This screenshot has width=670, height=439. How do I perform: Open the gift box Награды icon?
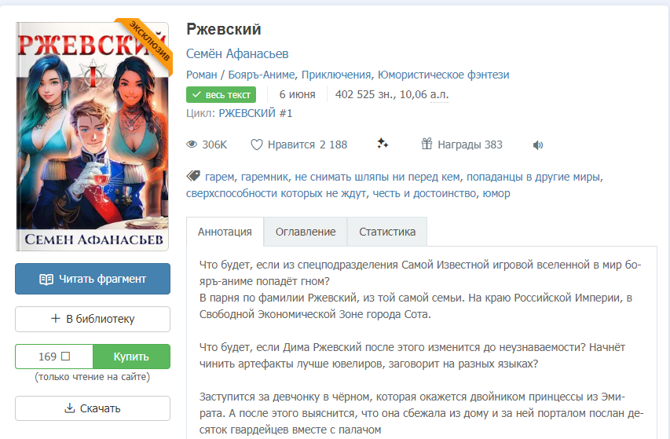click(427, 144)
